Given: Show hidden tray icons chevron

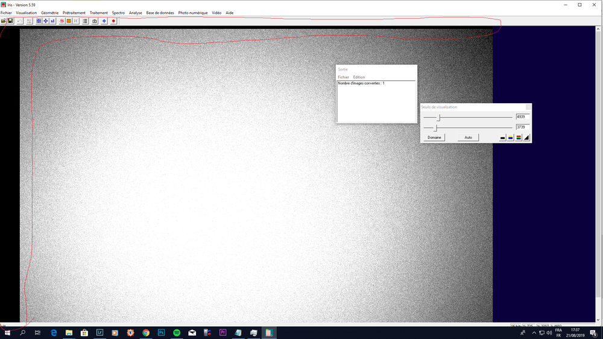Looking at the screenshot, I should [x=534, y=333].
